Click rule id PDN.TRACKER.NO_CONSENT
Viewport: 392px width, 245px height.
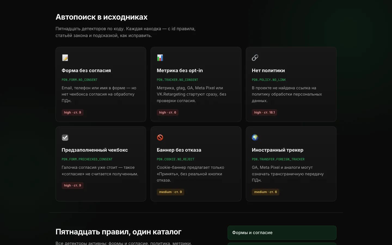point(177,80)
